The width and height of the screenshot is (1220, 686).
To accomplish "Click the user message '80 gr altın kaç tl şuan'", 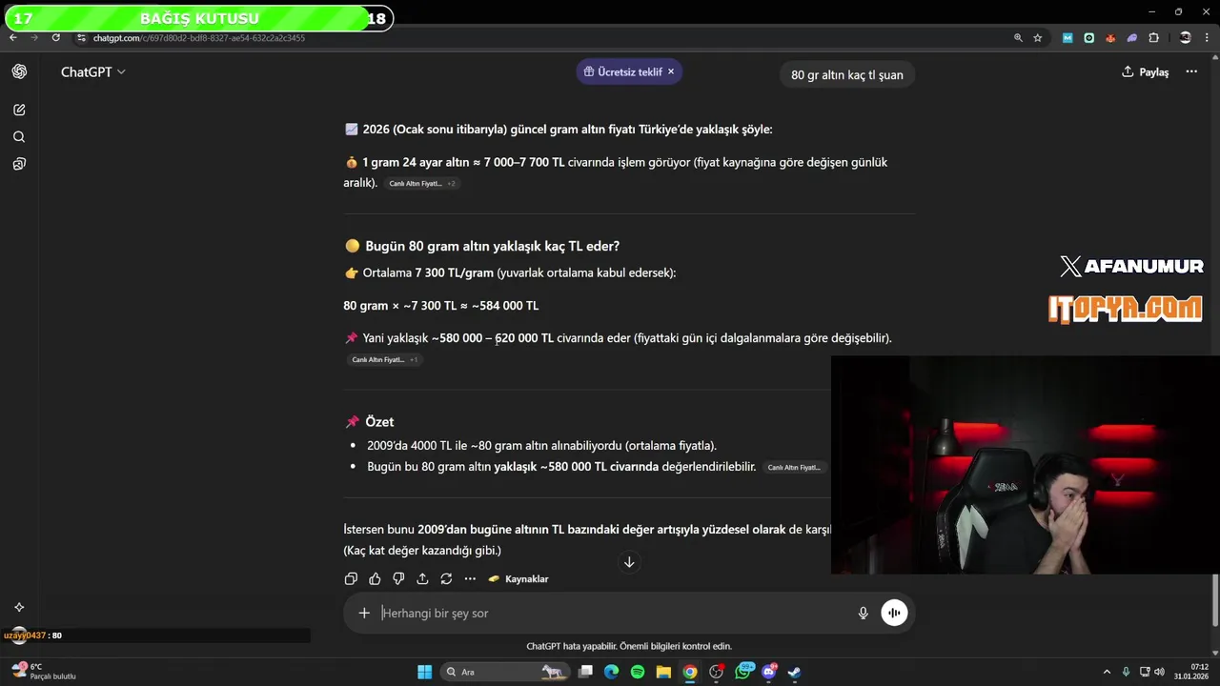I will (x=847, y=74).
